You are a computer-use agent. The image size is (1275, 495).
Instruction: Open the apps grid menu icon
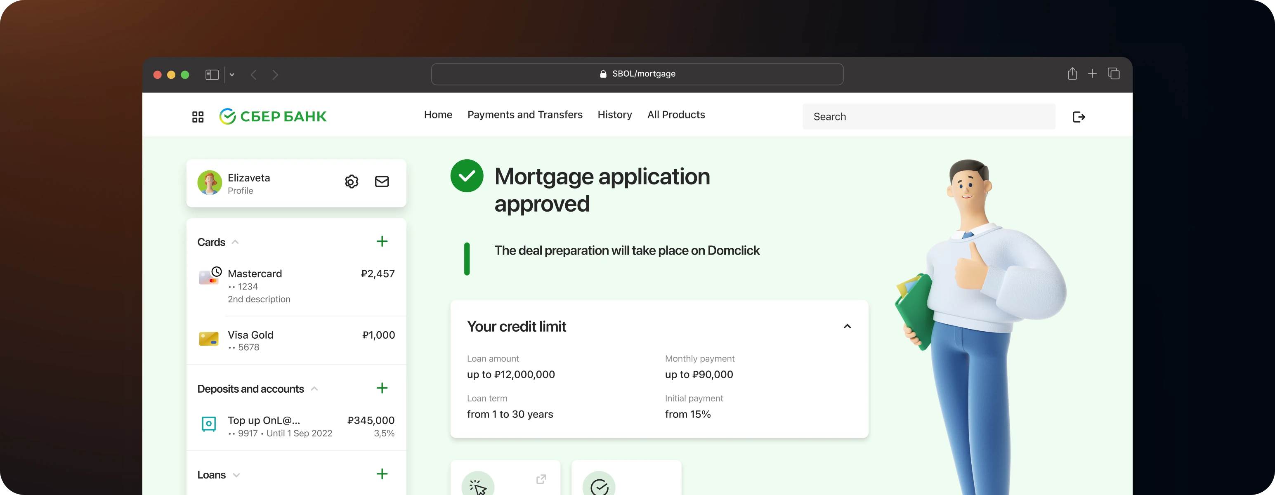point(198,117)
